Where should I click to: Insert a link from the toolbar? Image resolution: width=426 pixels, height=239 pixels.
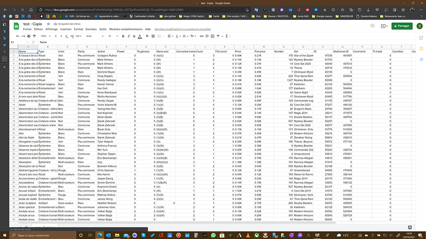point(201,36)
